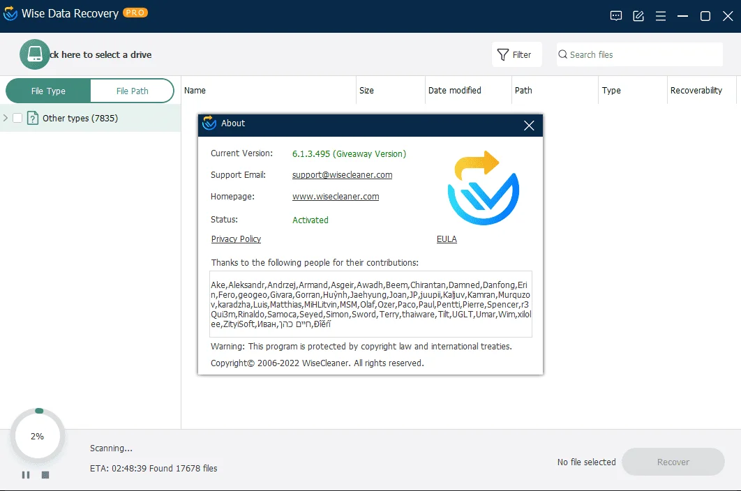Viewport: 741px width, 491px height.
Task: Open the Privacy Policy link
Action: click(236, 239)
